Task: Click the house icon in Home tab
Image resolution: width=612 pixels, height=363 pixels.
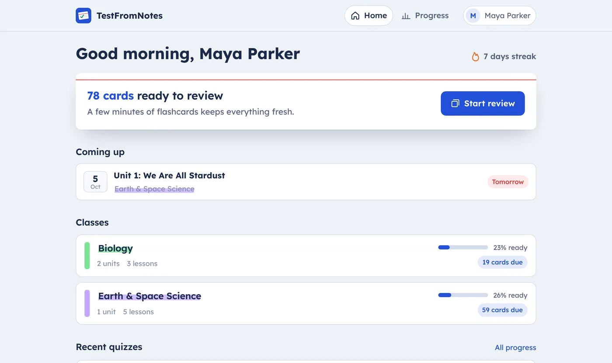Action: (x=355, y=16)
